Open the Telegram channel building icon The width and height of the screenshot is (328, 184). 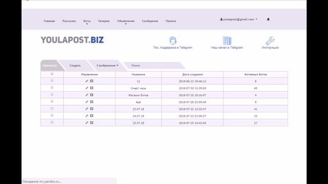(x=227, y=41)
